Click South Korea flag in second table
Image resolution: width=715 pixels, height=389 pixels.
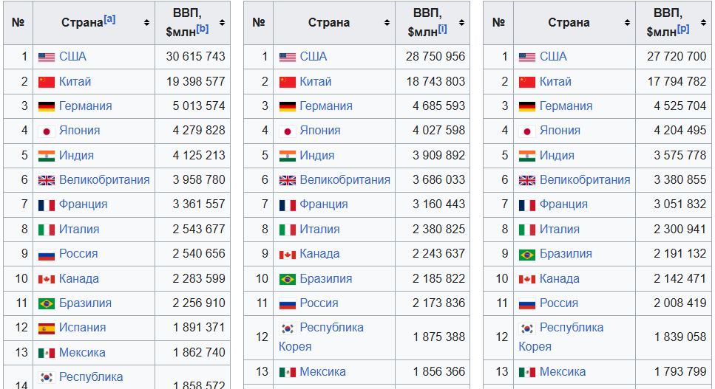(x=288, y=328)
